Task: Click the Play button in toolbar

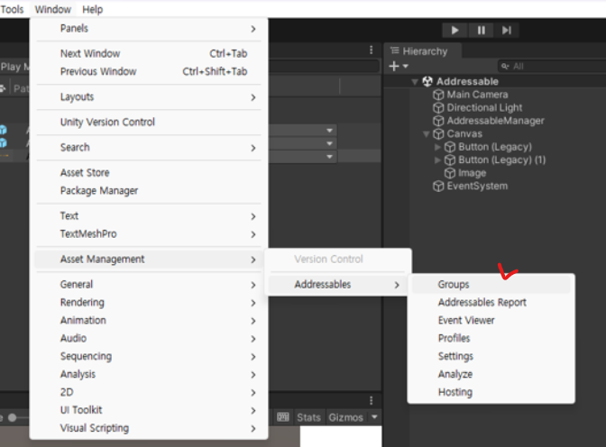Action: click(x=454, y=30)
